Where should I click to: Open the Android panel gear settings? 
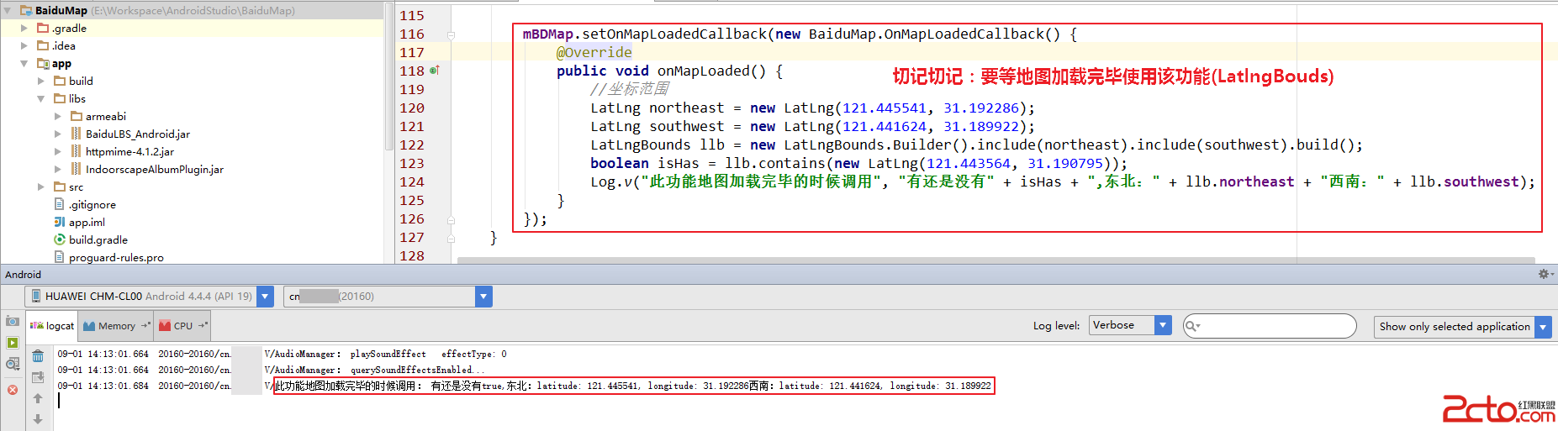(x=1544, y=274)
